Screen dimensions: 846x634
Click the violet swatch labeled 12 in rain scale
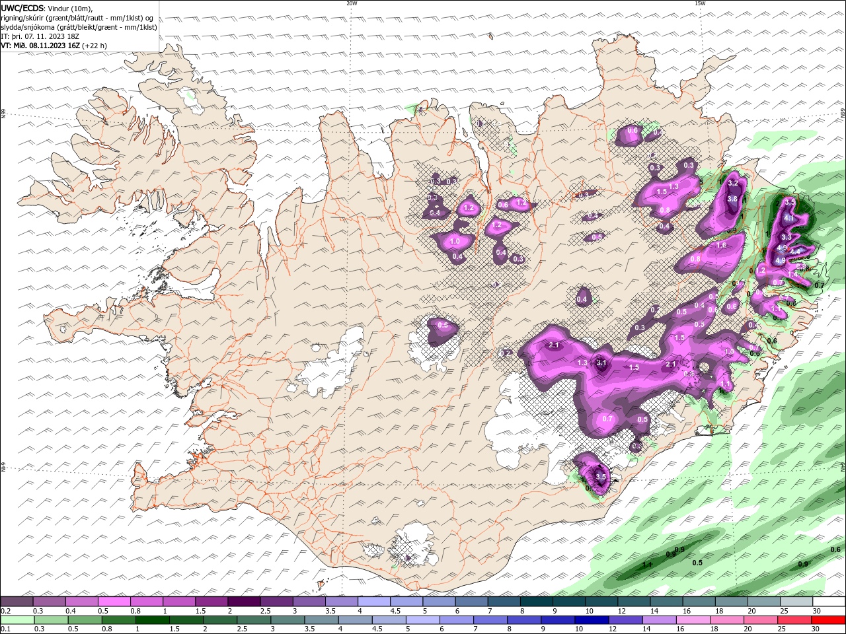pyautogui.click(x=625, y=620)
